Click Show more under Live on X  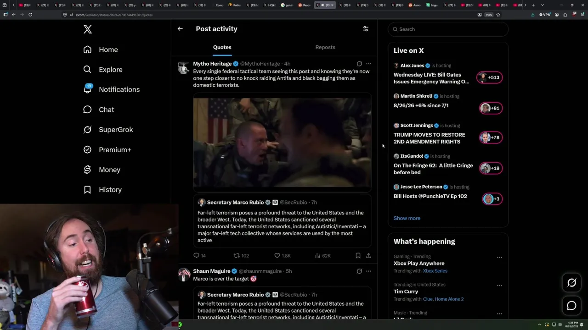[407, 218]
